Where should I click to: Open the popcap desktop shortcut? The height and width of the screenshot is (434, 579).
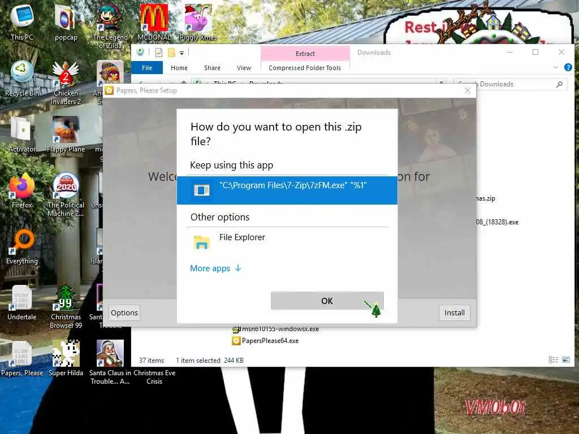click(66, 22)
